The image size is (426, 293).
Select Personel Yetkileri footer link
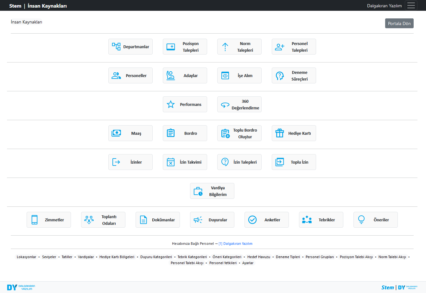[x=223, y=263]
